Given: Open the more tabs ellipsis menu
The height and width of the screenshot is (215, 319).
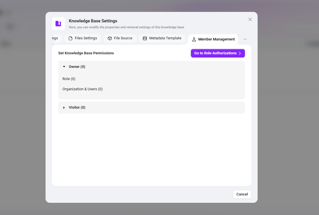Looking at the screenshot, I should [245, 39].
